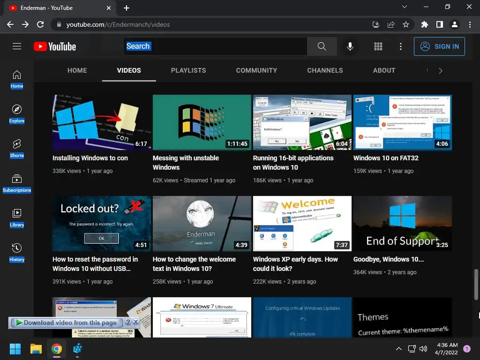Screen dimensions: 480x360
Task: Switch to the PLAYLISTS tab
Action: coord(188,70)
